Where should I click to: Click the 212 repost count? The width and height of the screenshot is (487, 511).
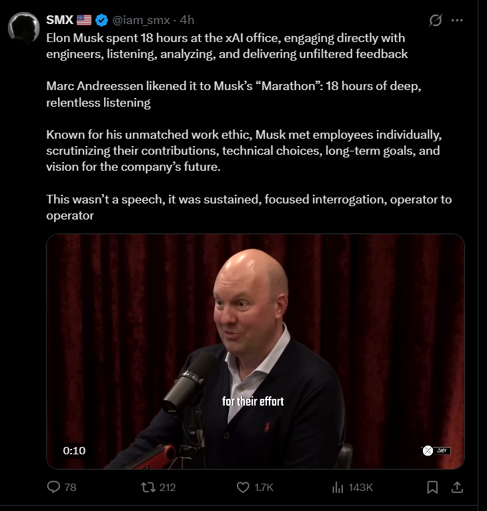pos(167,488)
